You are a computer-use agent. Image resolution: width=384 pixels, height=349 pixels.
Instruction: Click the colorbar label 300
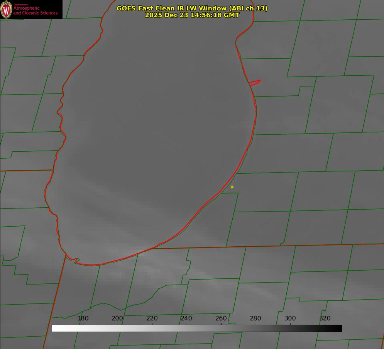point(290,318)
